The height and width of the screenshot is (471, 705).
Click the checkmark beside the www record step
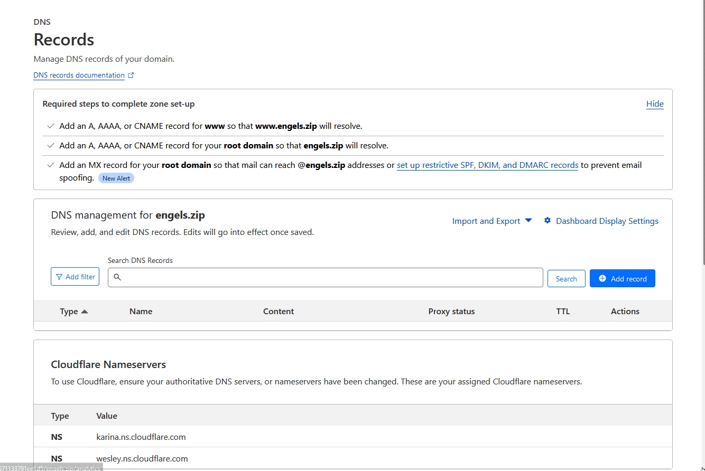51,126
